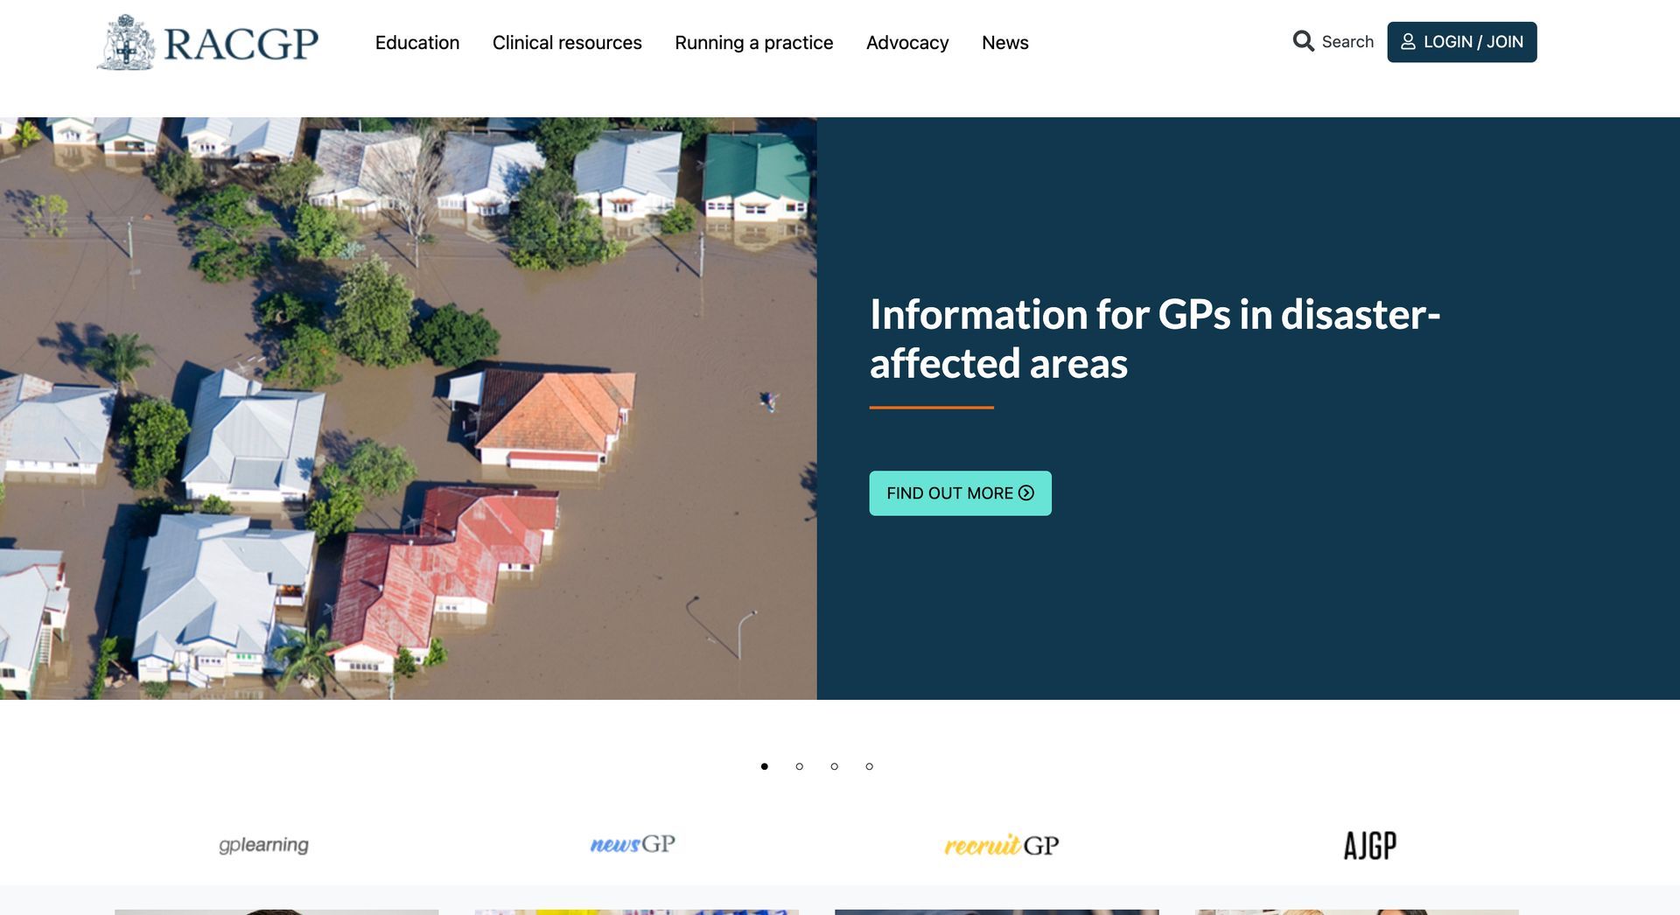Viewport: 1680px width, 915px height.
Task: Click the disaster-affected areas headline
Action: point(1154,339)
